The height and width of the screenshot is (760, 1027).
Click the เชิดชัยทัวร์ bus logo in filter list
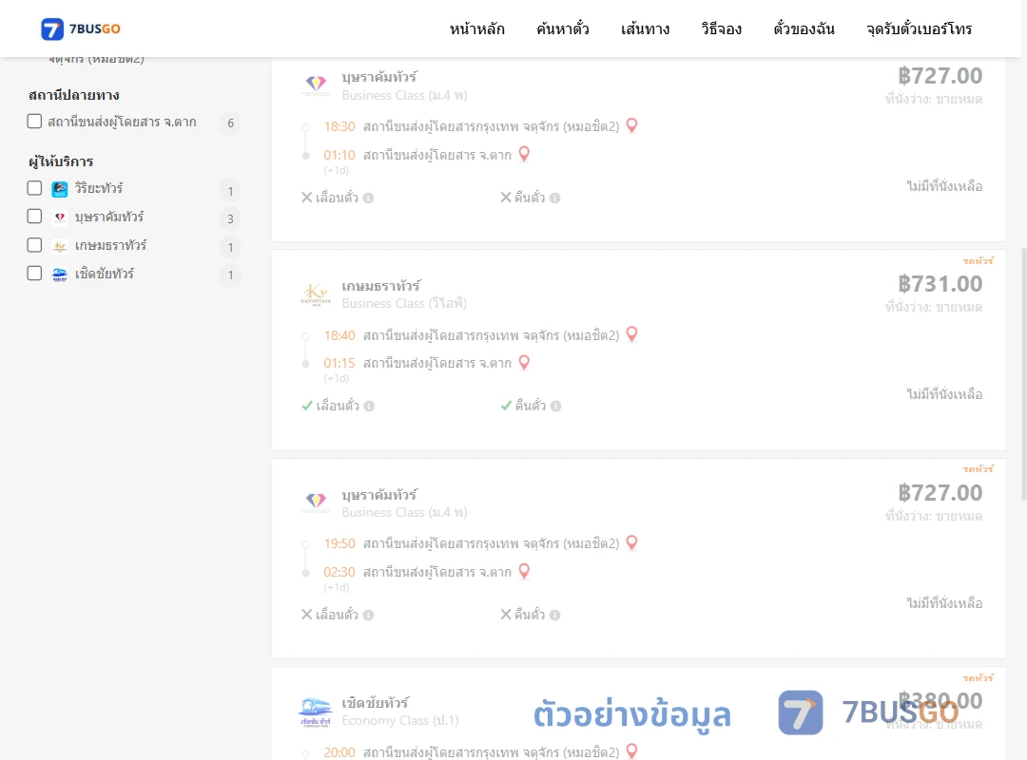(60, 275)
